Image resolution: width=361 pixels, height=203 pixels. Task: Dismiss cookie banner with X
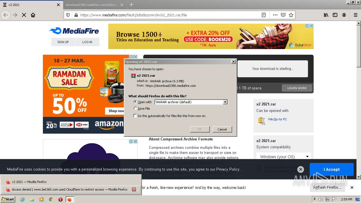(x=301, y=169)
